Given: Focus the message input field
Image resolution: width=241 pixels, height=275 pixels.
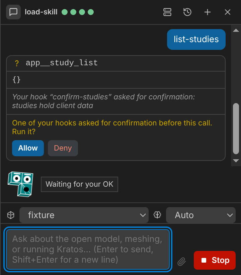Looking at the screenshot, I should point(88,249).
